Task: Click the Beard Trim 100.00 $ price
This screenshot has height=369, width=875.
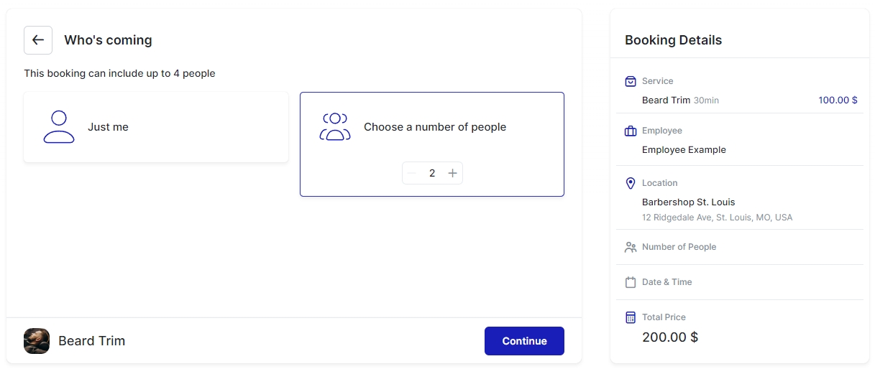Action: [x=838, y=101]
